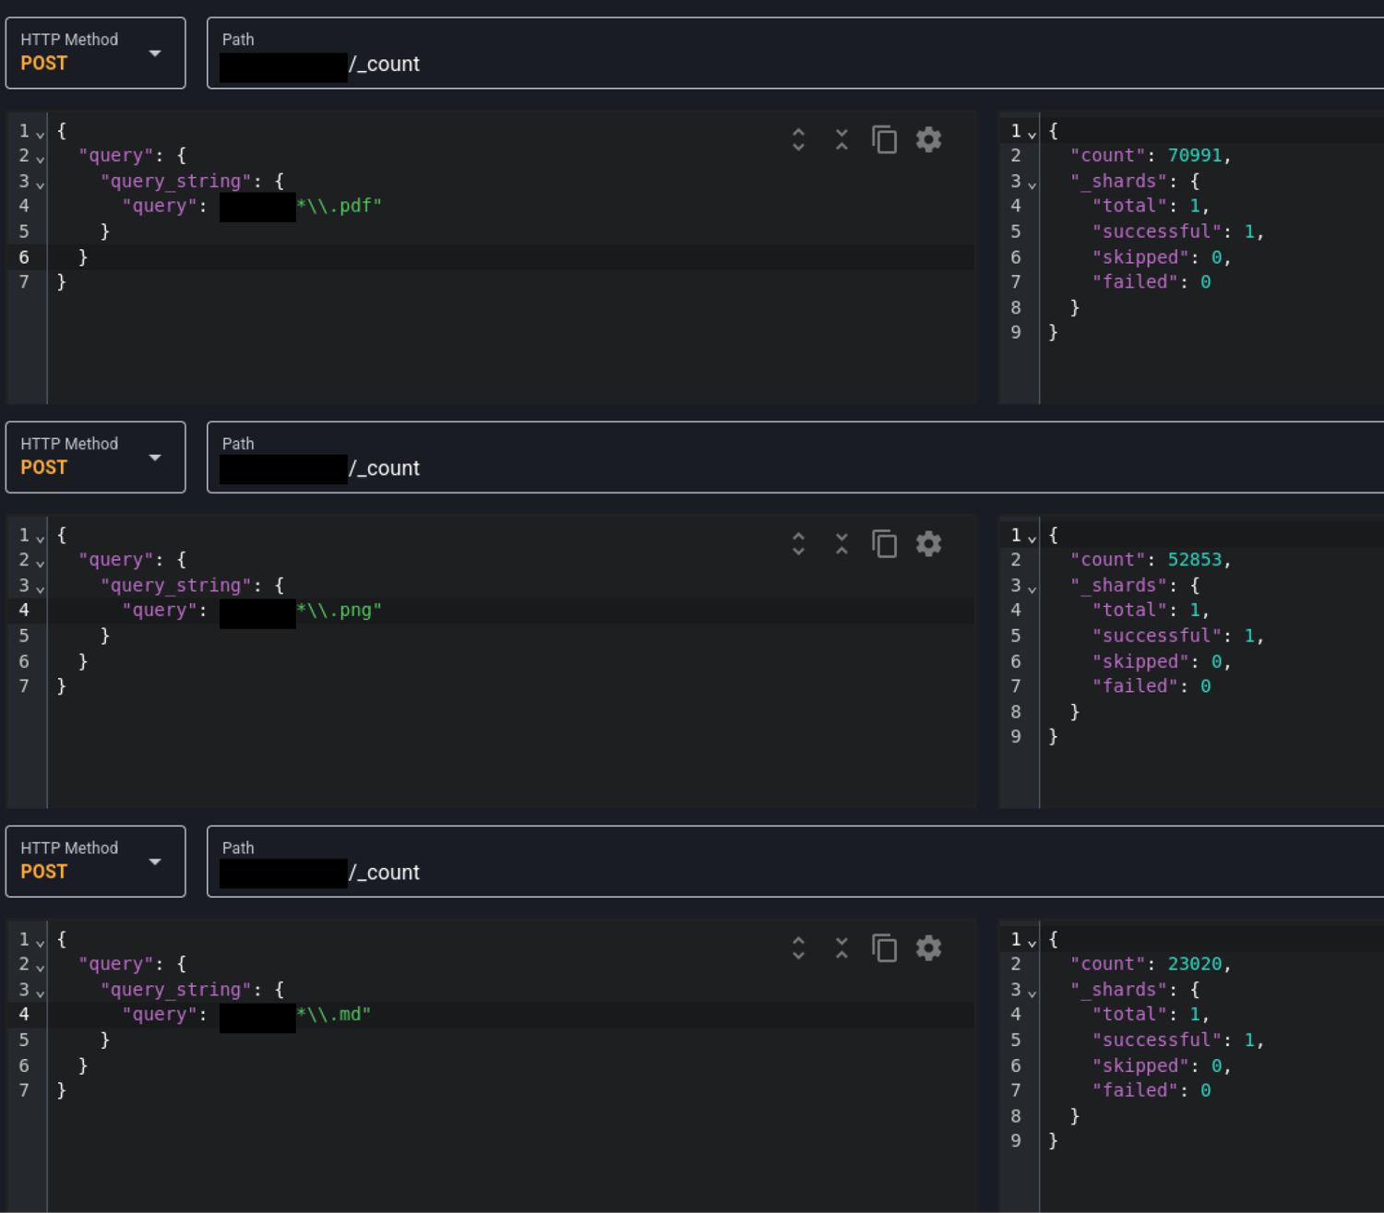Expand all folds in the md query editor

coord(798,947)
